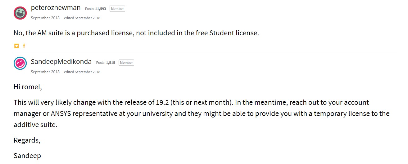Image resolution: width=408 pixels, height=164 pixels.
Task: Open the SandeepMedikonda user profile link
Action: (x=61, y=62)
